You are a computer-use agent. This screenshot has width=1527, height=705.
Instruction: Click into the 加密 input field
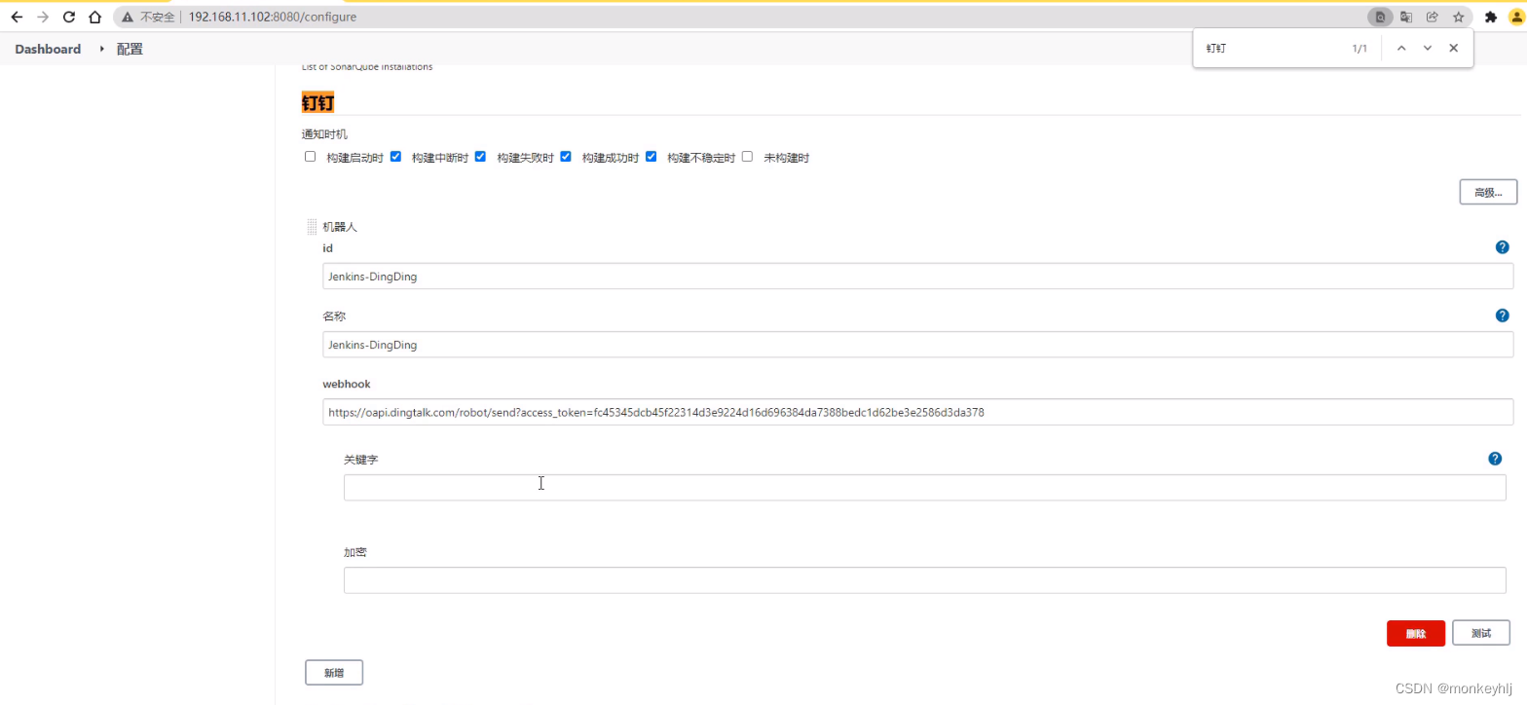point(925,580)
